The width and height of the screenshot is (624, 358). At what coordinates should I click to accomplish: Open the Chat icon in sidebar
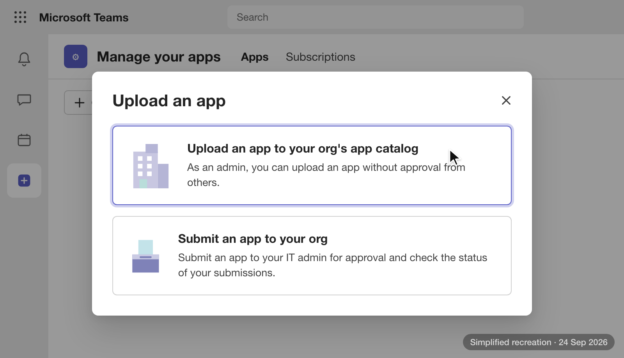[24, 100]
